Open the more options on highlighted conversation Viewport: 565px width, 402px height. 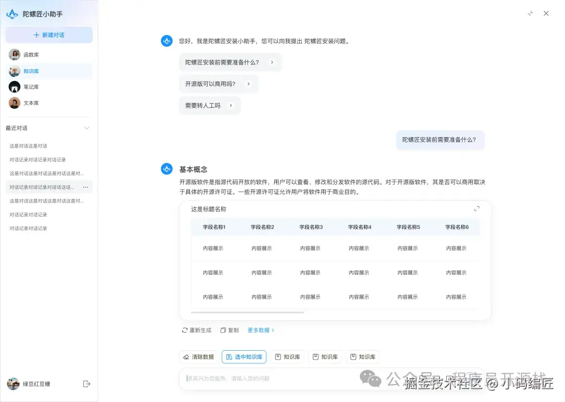(85, 187)
